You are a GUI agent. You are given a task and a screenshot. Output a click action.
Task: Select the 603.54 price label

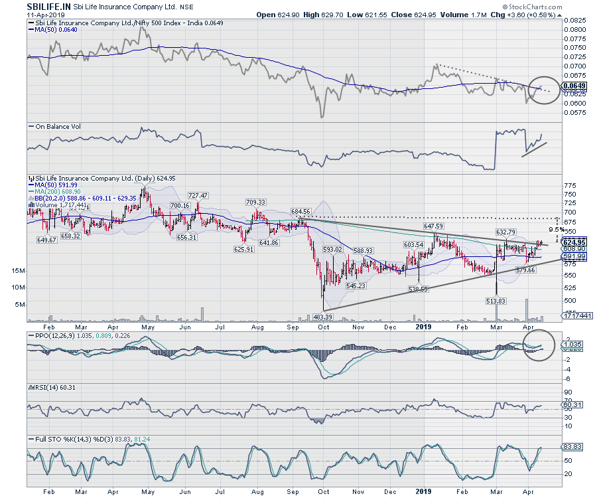tap(413, 244)
